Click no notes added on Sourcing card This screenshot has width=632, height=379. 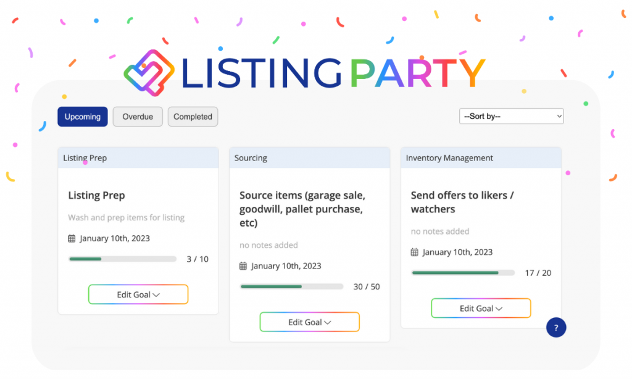tap(268, 245)
